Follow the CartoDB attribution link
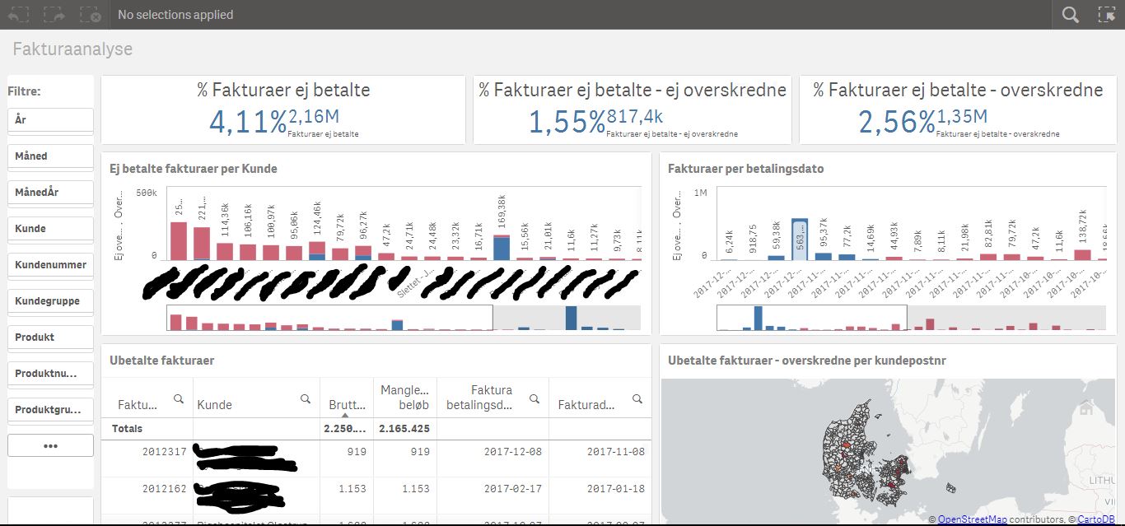Screen dimensions: 1125x526 1095,519
